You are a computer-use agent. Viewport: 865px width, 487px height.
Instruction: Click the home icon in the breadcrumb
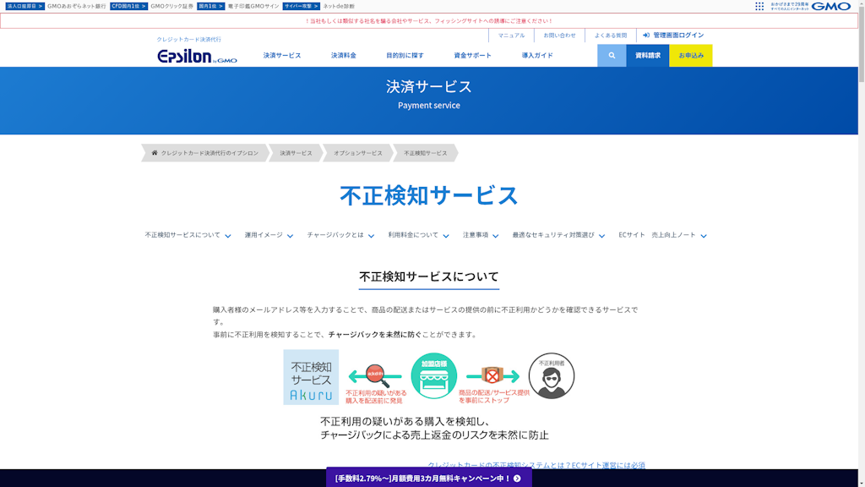[x=155, y=153]
